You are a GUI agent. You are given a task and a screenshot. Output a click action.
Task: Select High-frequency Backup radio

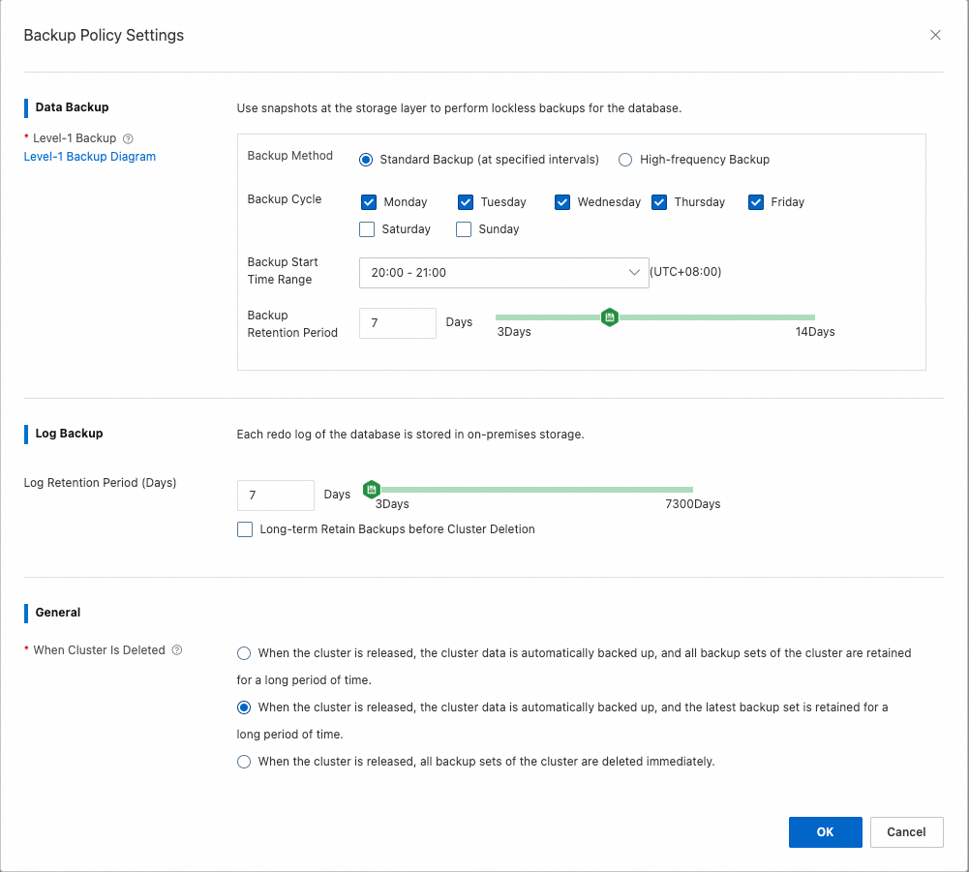(x=625, y=160)
